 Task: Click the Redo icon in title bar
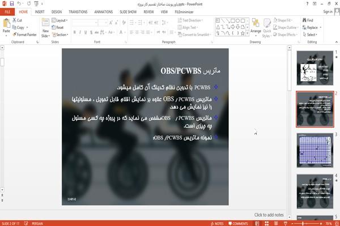tap(29, 3)
